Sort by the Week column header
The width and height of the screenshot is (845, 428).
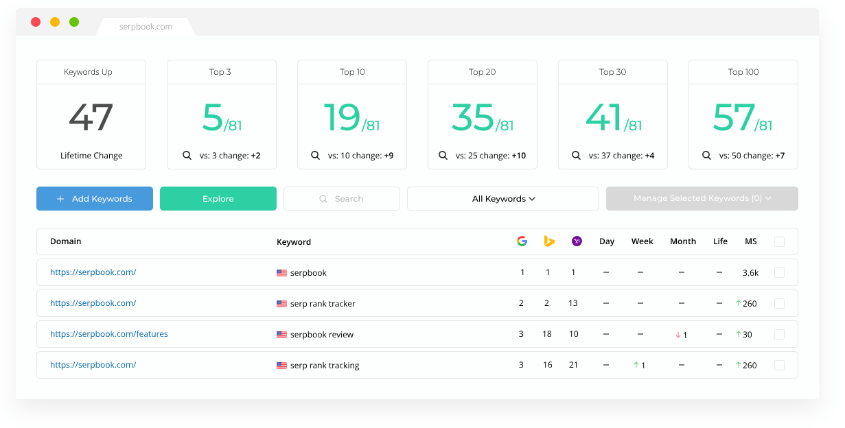click(x=643, y=241)
